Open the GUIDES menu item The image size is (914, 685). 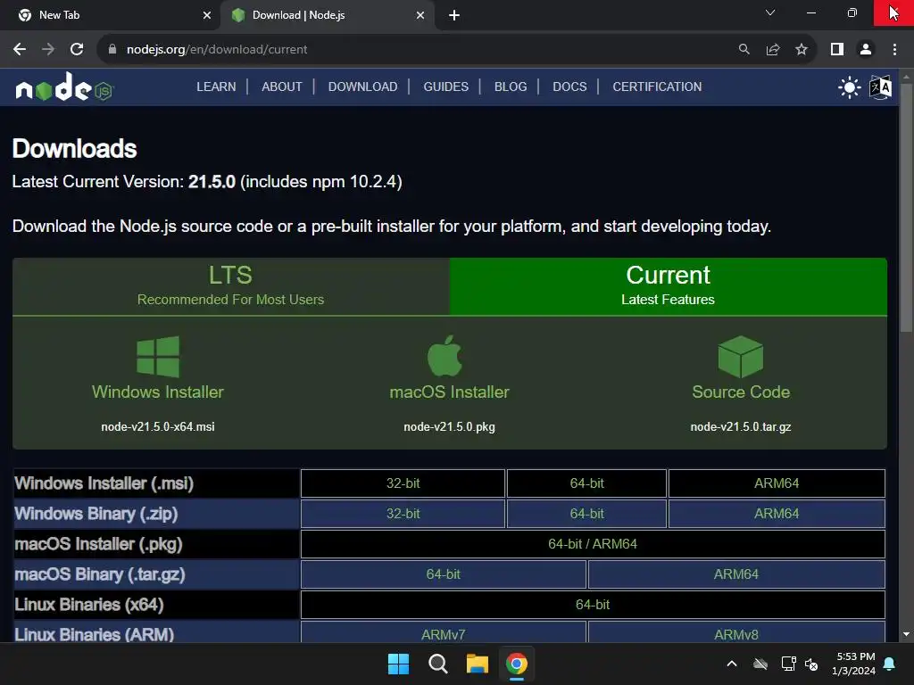click(446, 87)
